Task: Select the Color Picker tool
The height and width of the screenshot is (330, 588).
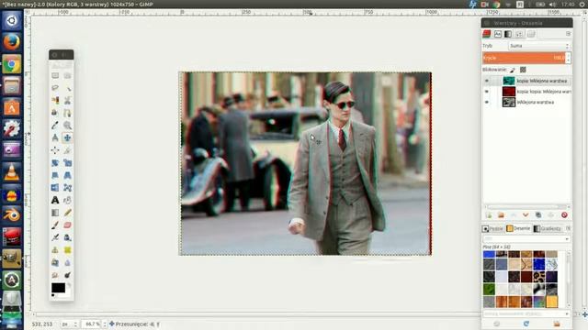Action: (x=55, y=126)
